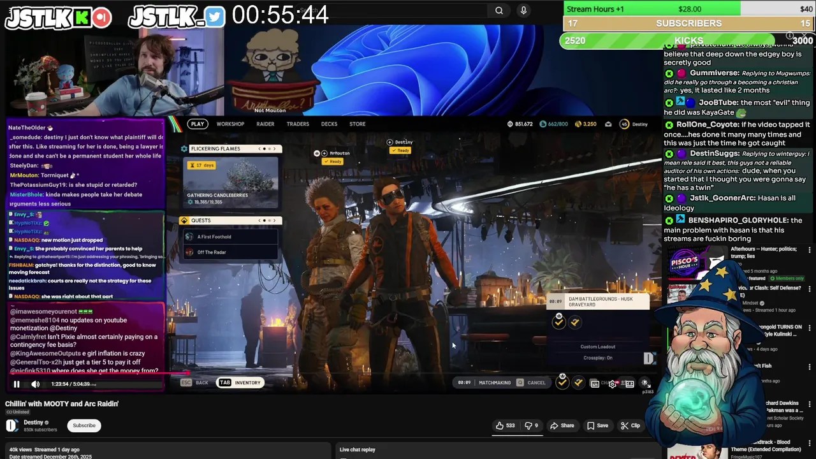
Task: Click the YouTube search magnifier icon
Action: coord(499,10)
